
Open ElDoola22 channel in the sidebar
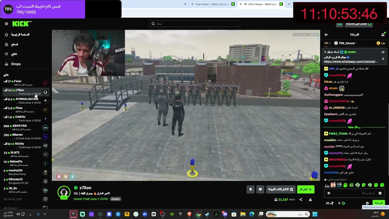(26, 181)
